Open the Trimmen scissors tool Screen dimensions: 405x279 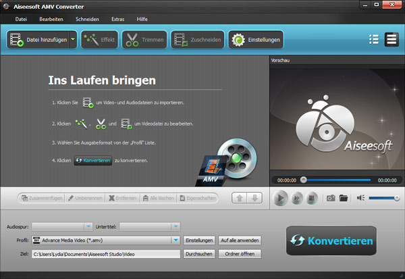pos(144,40)
